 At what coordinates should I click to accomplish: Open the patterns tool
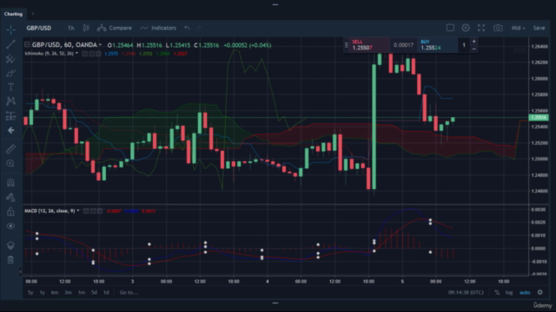pyautogui.click(x=10, y=101)
